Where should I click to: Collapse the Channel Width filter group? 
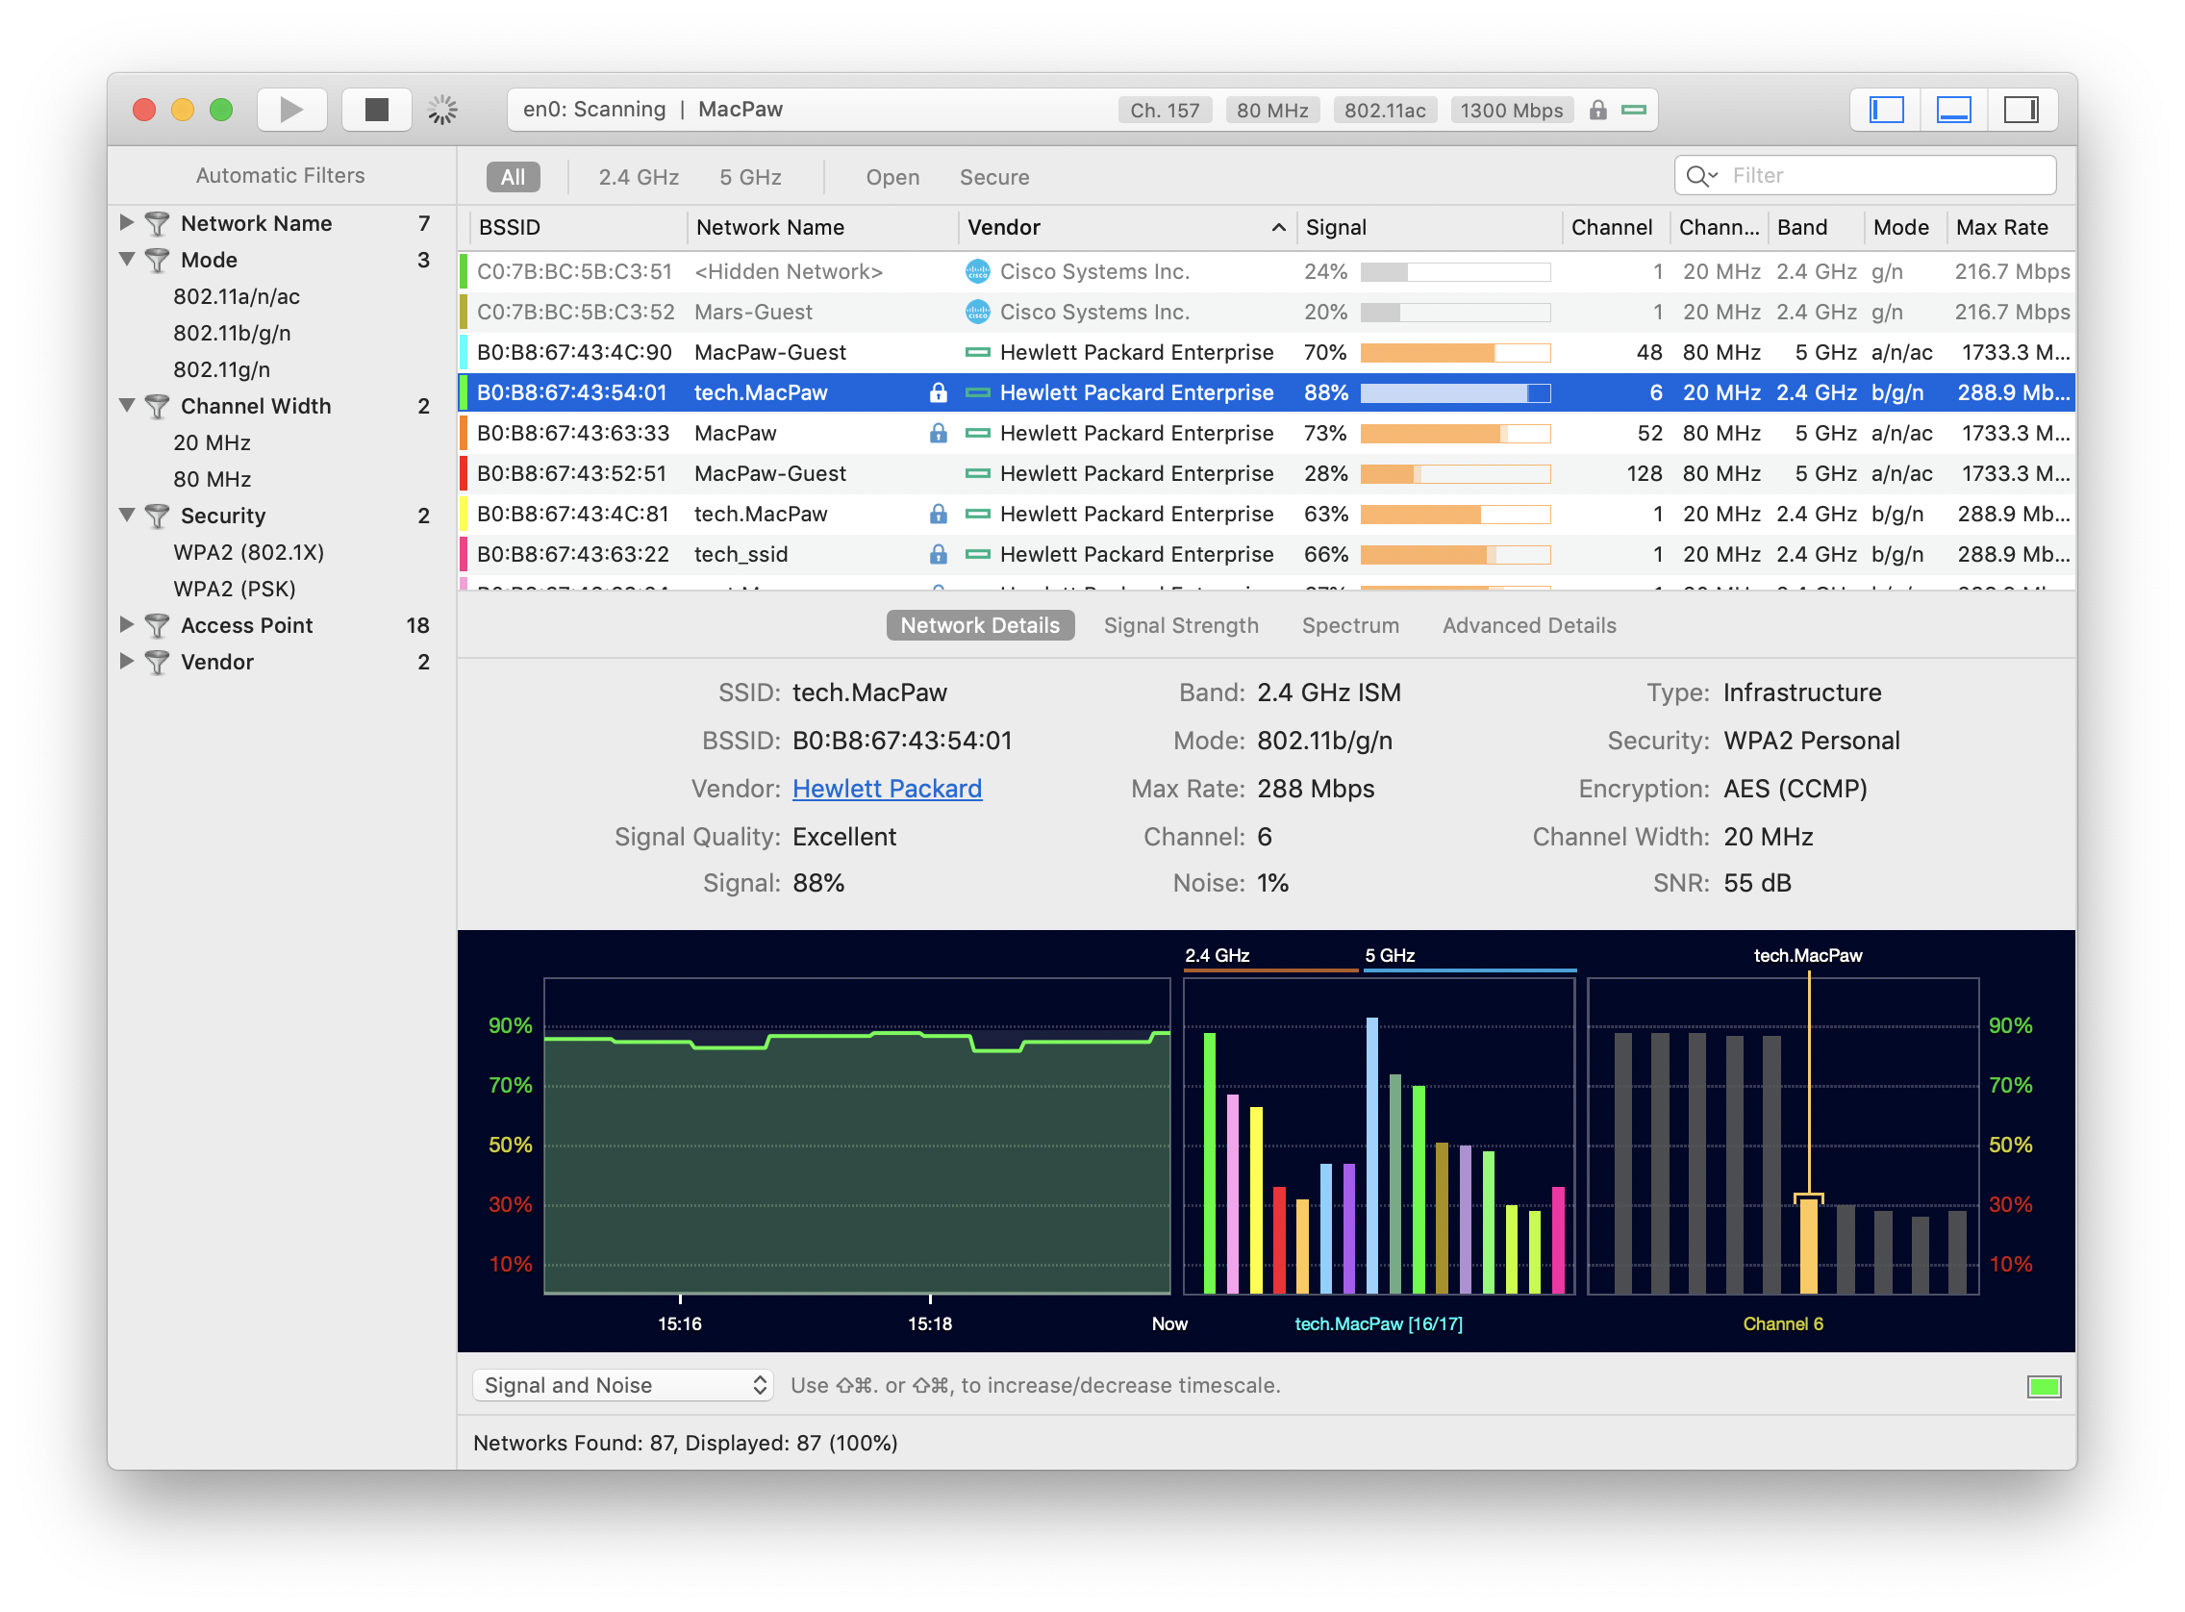[127, 405]
